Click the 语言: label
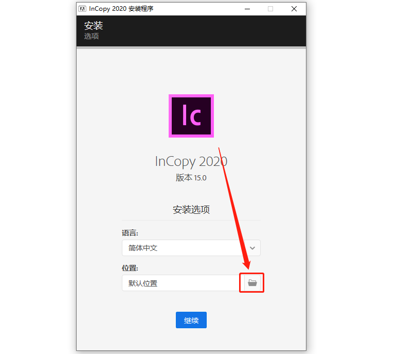 coord(130,233)
